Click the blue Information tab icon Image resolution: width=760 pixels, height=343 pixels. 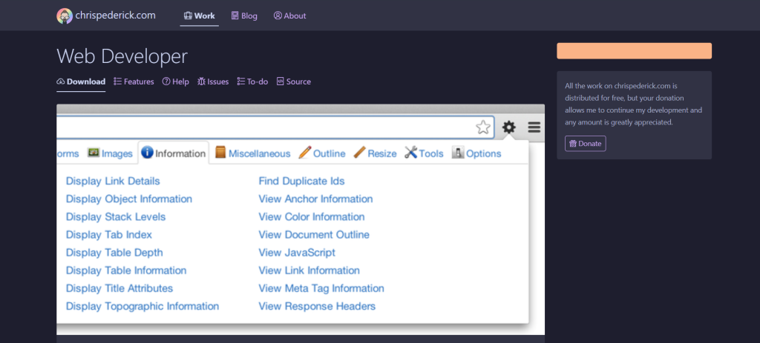[x=147, y=153]
